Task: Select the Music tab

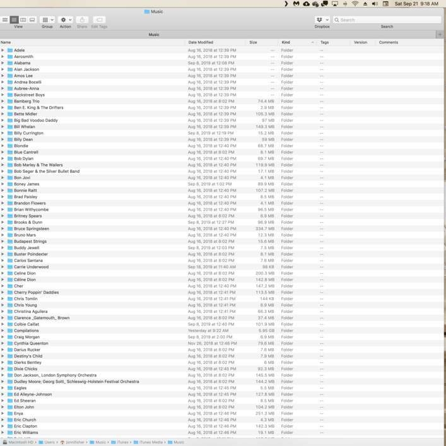Action: tap(154, 35)
